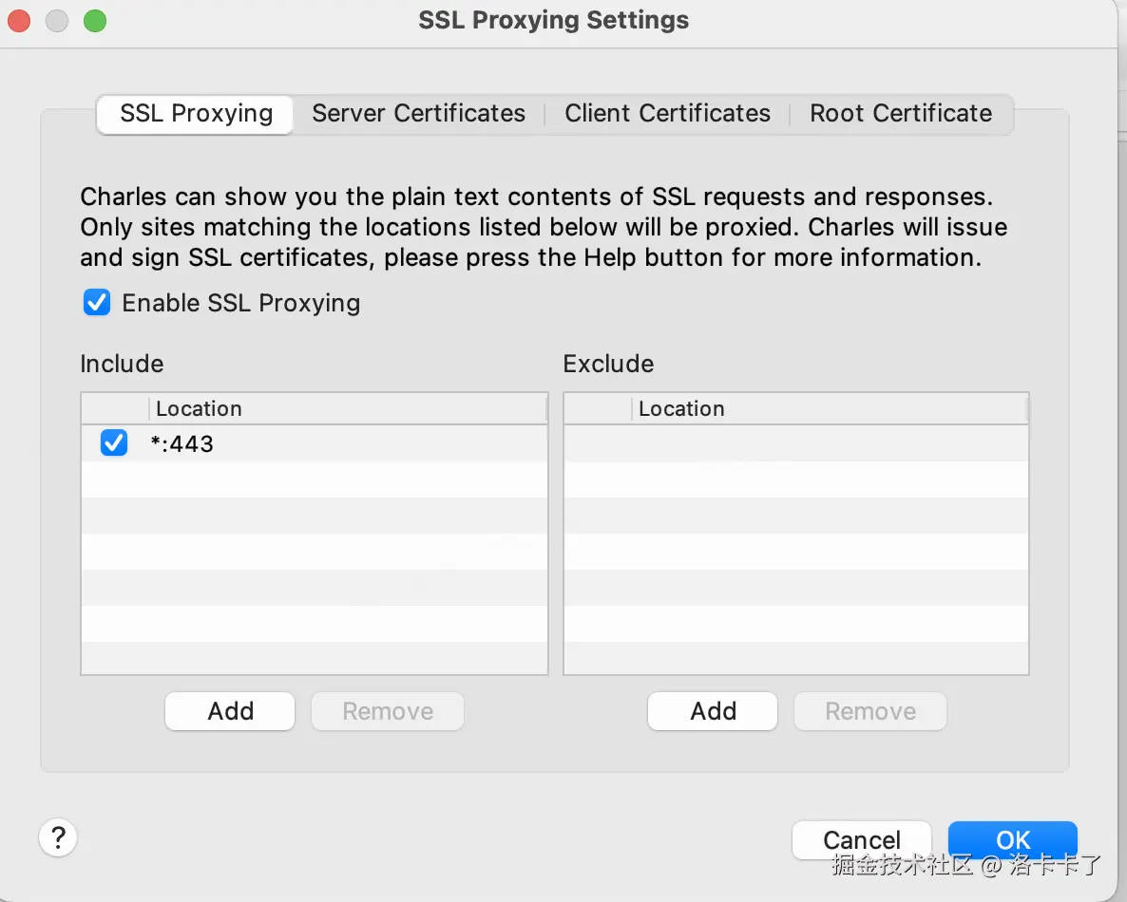Click the Exclude list Location column header
Image resolution: width=1127 pixels, height=902 pixels.
[831, 408]
